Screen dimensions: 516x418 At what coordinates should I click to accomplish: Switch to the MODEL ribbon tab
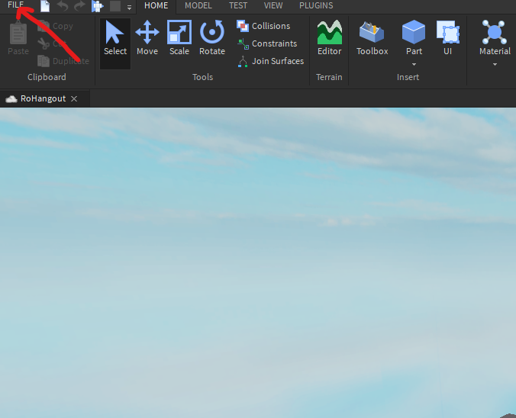[198, 5]
